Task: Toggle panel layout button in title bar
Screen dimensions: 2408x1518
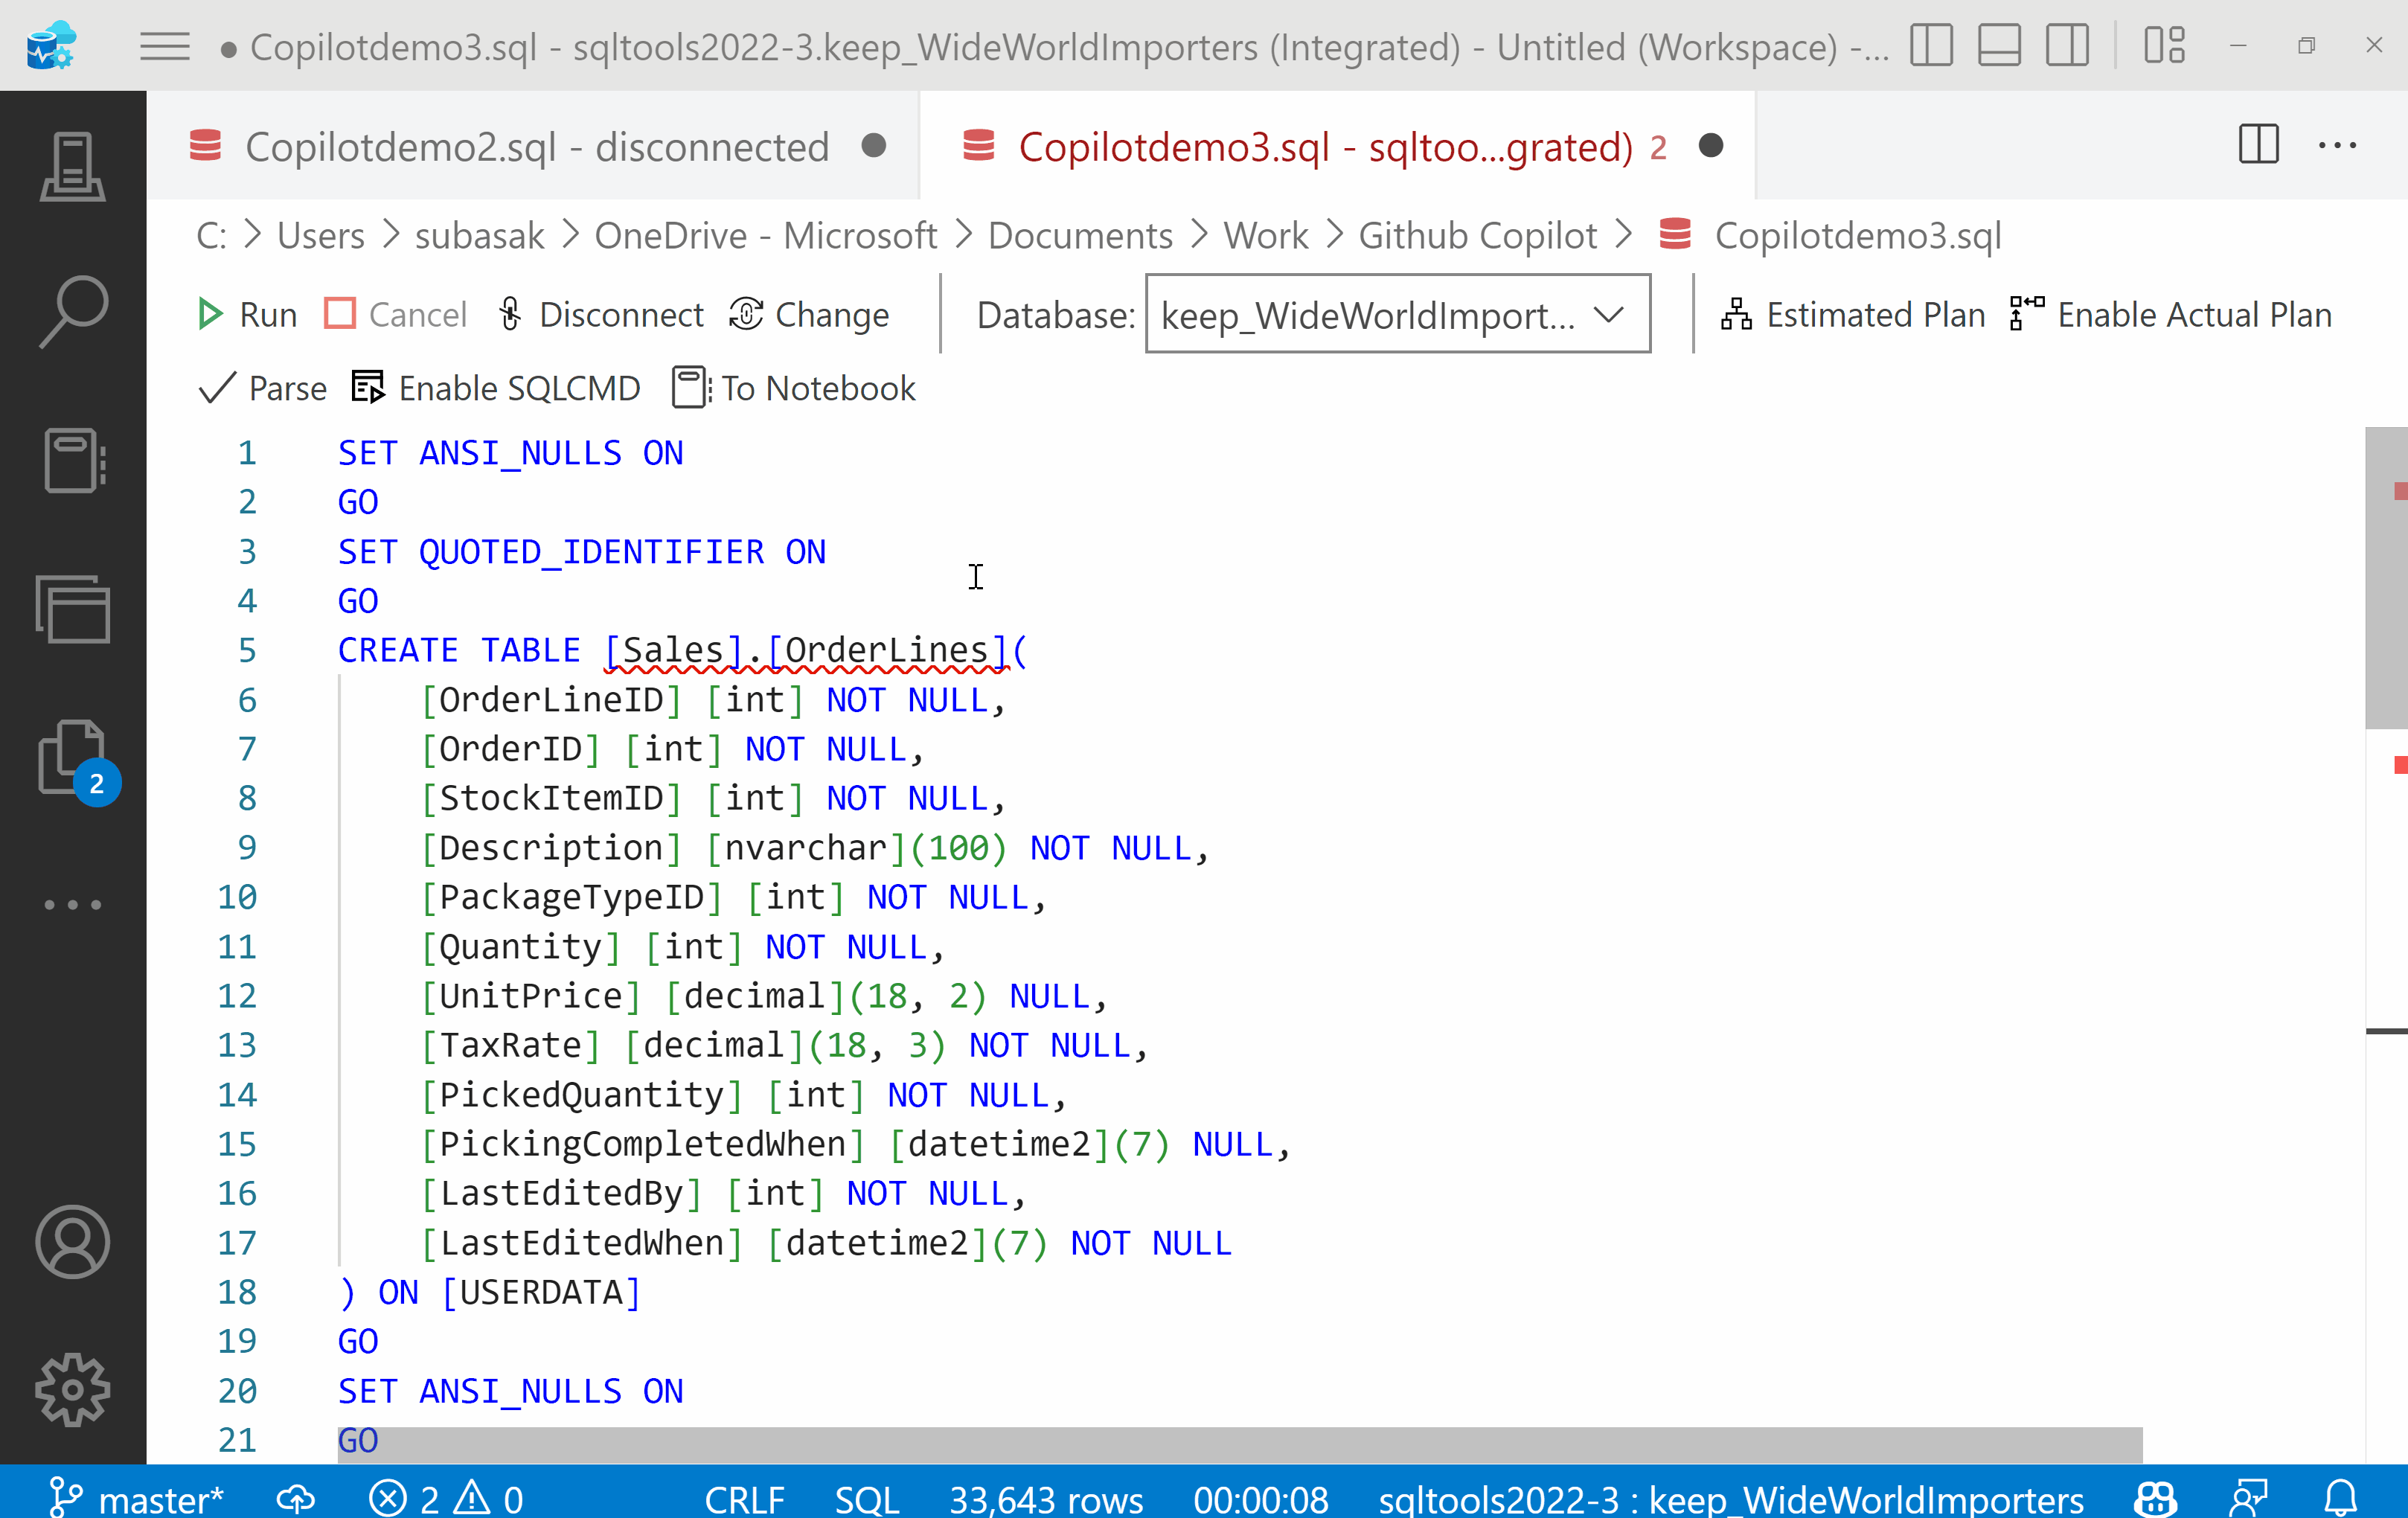Action: (1999, 46)
